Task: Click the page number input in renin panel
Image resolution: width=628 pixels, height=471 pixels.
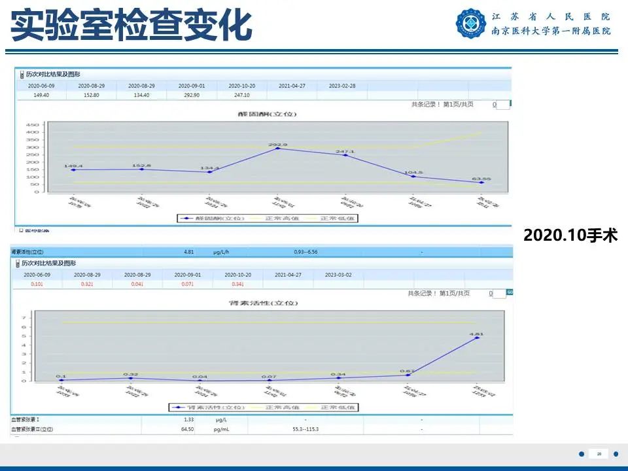Action: 499,294
